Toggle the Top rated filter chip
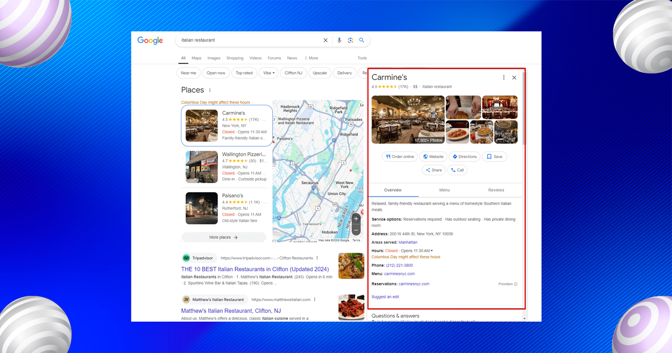This screenshot has height=353, width=672. 244,73
